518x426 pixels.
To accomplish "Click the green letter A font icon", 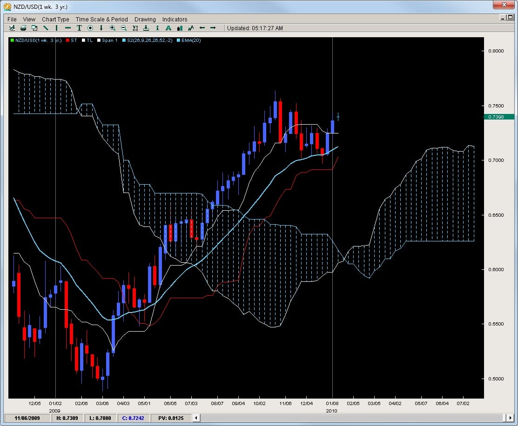I will [168, 28].
